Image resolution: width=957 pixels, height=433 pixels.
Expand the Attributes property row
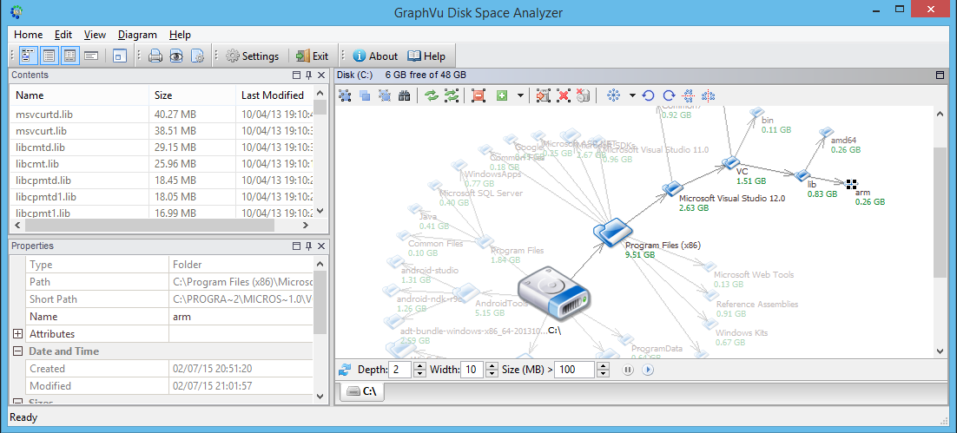click(x=17, y=334)
